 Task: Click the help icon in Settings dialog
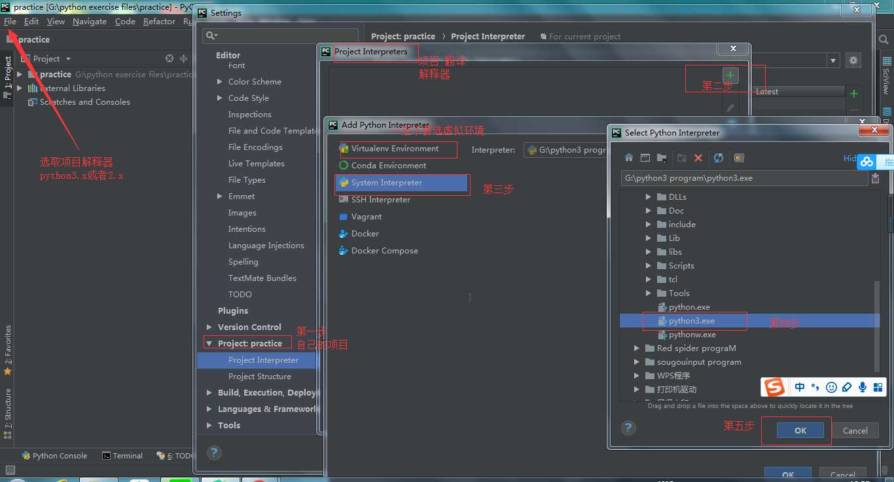[214, 453]
